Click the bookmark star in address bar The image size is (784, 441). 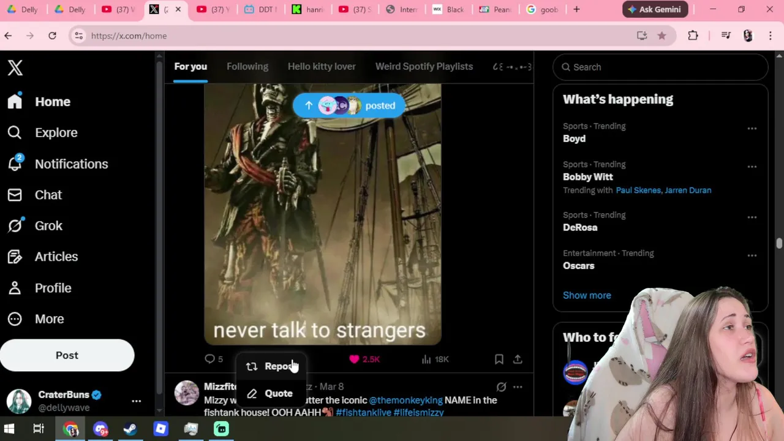tap(661, 36)
